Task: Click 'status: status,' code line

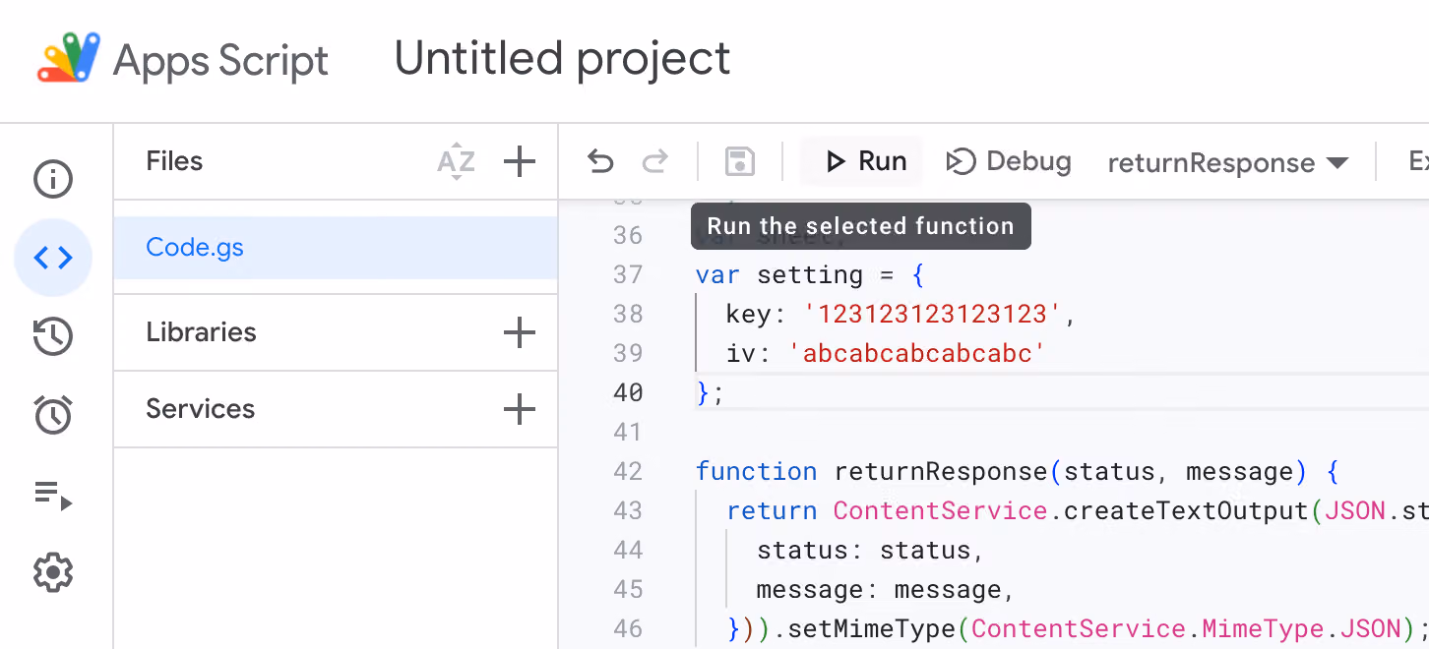Action: pyautogui.click(x=870, y=550)
